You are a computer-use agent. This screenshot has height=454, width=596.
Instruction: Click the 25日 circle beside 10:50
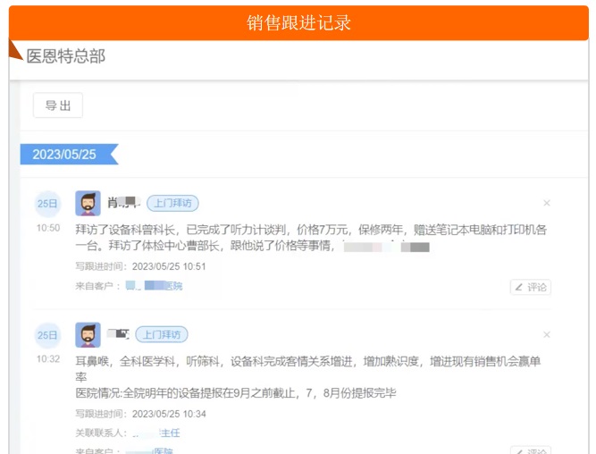click(x=47, y=204)
